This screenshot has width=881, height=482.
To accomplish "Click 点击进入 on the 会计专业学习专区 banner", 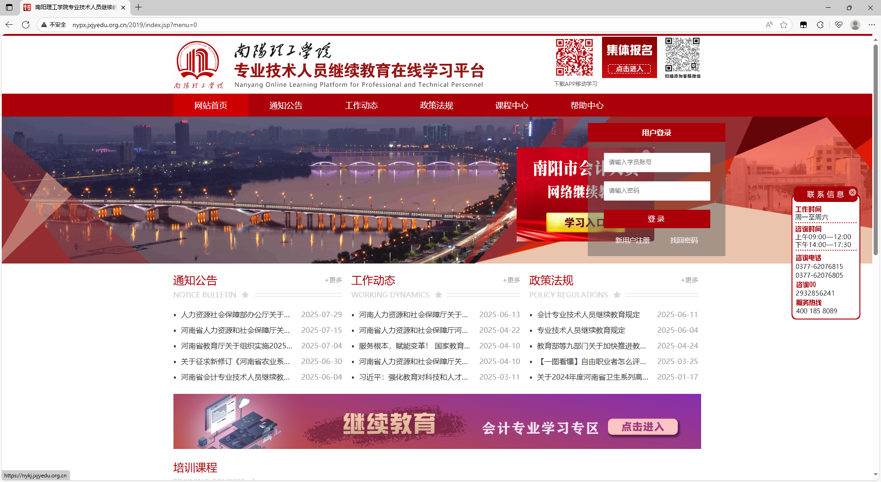I will [643, 427].
